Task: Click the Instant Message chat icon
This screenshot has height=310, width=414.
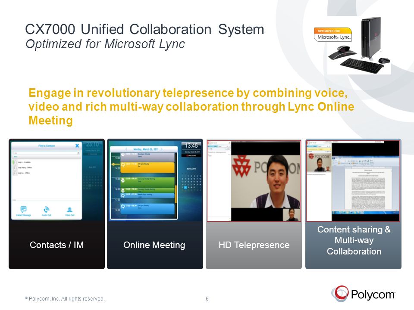Action: click(x=23, y=210)
